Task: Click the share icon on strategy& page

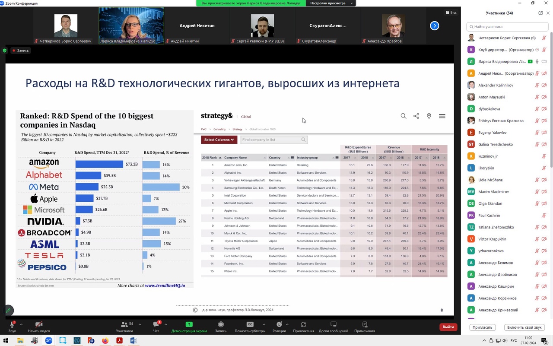Action: [x=416, y=116]
